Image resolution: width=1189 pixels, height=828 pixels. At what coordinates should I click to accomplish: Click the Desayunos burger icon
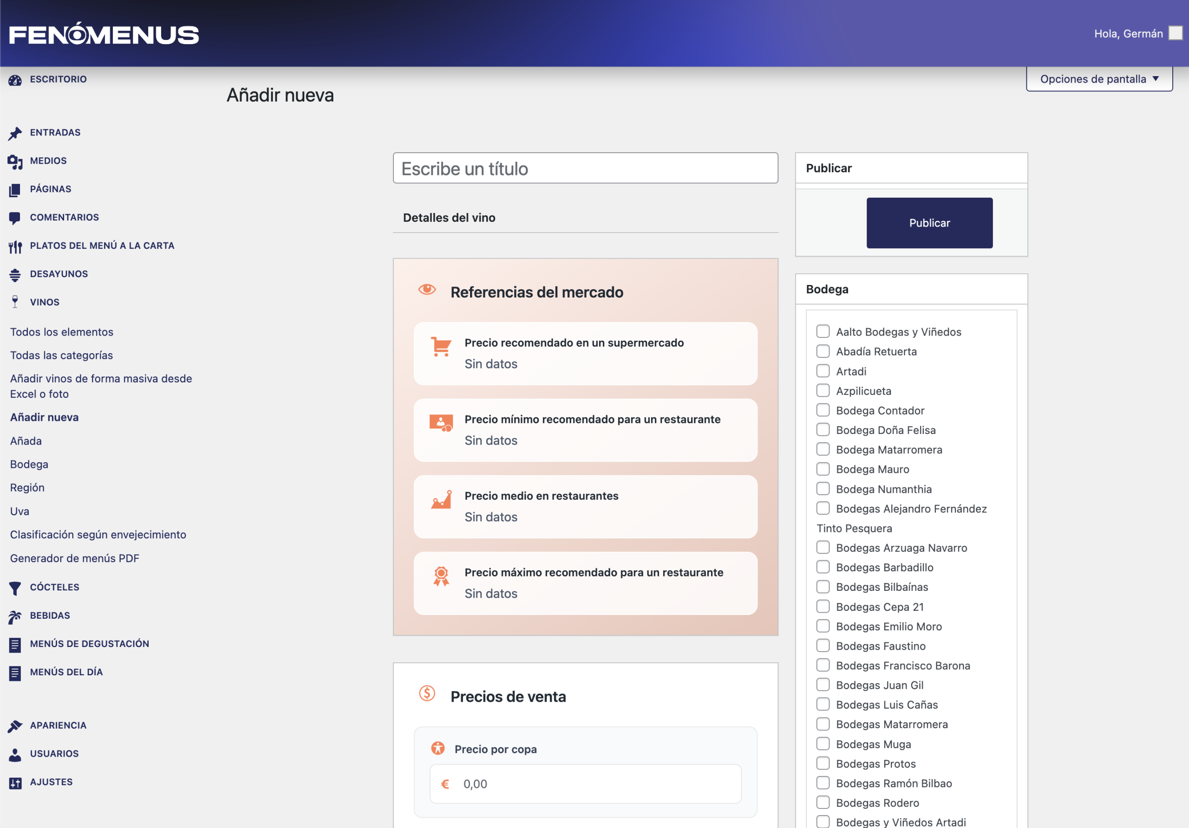pyautogui.click(x=15, y=275)
